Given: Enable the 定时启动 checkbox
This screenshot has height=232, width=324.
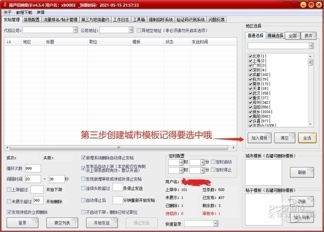Looking at the screenshot, I should point(213,162).
